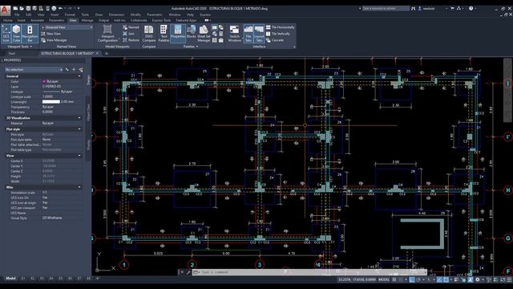
Task: Click Select Objects icon in Properties
Action: 74,70
